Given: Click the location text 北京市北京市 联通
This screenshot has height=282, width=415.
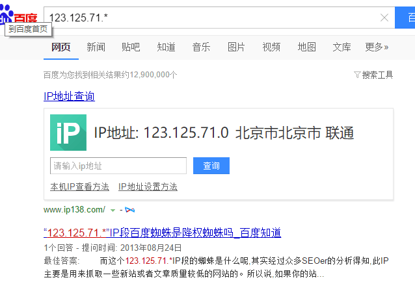Looking at the screenshot, I should point(295,133).
